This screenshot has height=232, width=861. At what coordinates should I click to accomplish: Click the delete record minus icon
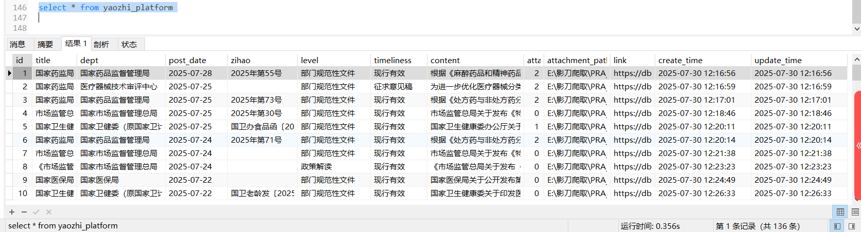coord(24,212)
